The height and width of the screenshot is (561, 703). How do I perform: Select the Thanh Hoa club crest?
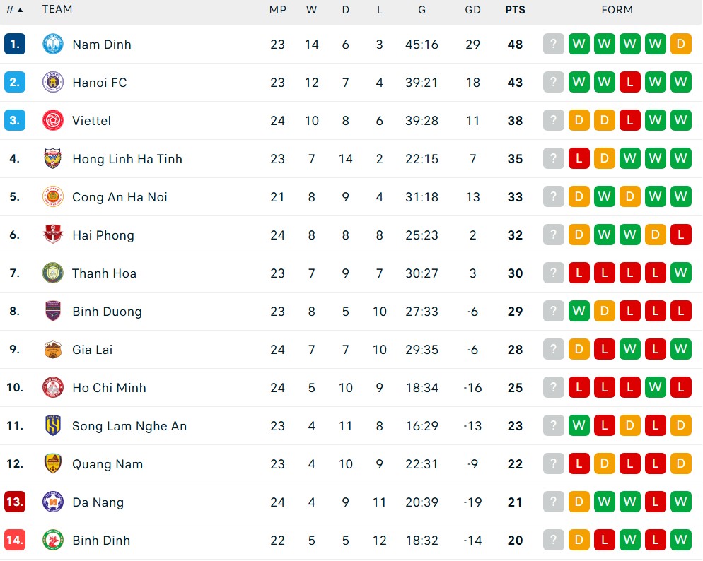[53, 273]
